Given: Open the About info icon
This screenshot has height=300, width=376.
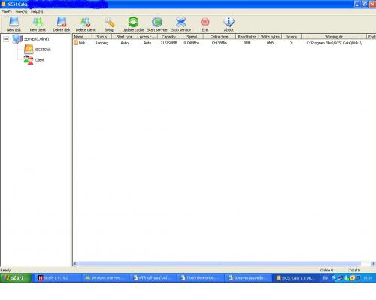Looking at the screenshot, I should (x=229, y=22).
